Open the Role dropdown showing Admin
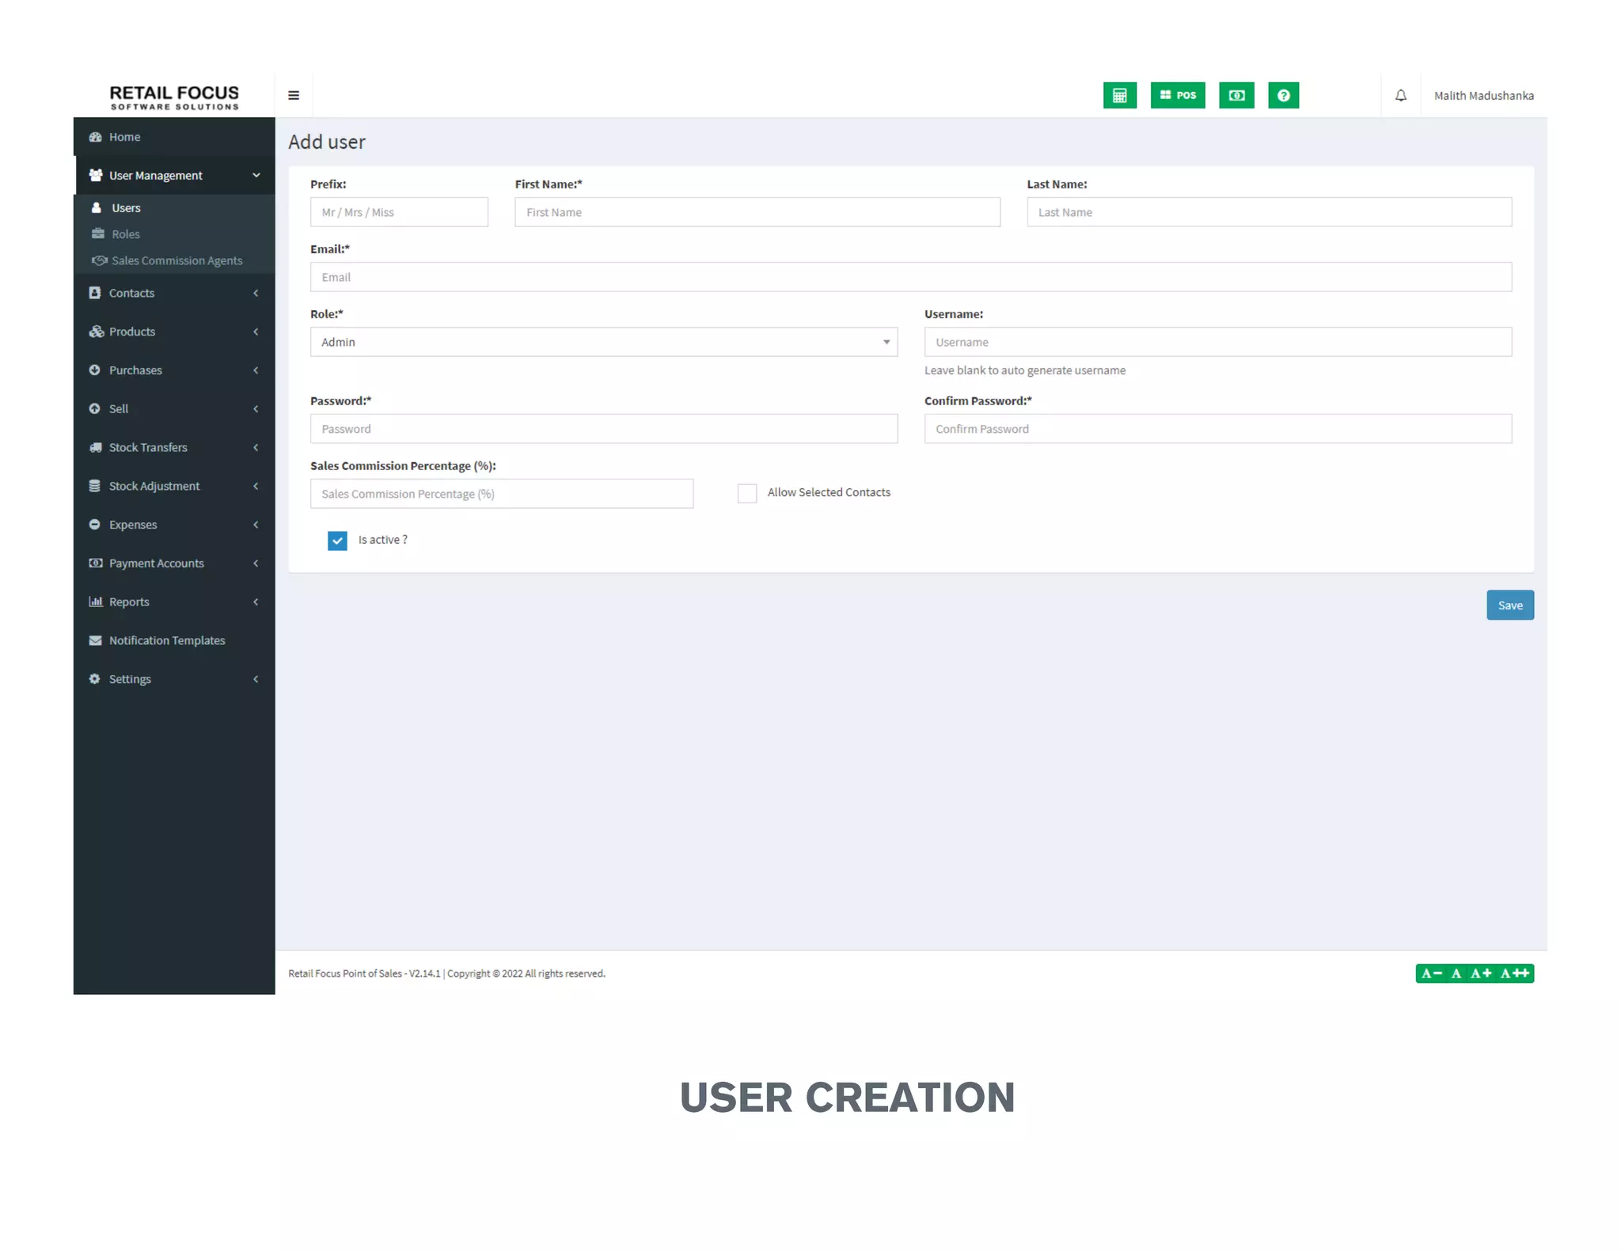Screen dimensions: 1621x1252 603,342
